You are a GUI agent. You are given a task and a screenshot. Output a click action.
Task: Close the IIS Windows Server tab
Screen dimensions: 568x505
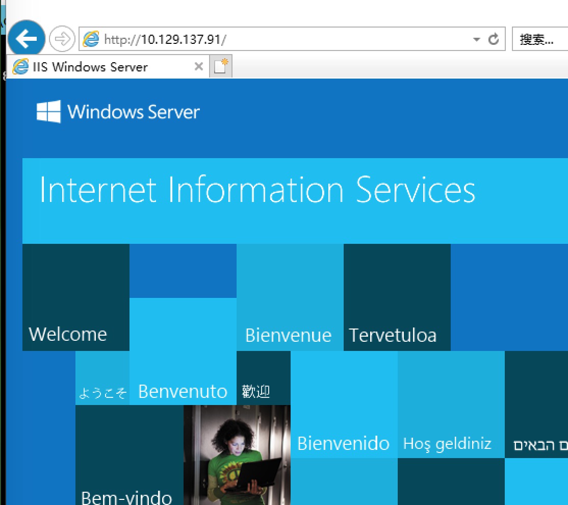(x=198, y=66)
